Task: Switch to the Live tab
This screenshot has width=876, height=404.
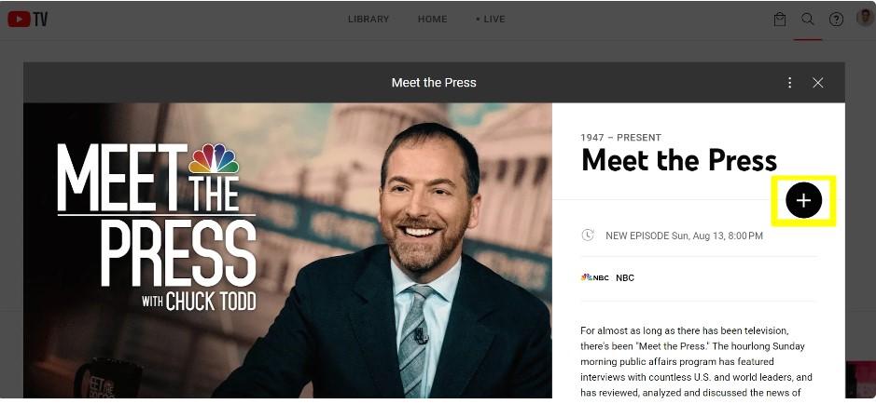Action: [491, 19]
